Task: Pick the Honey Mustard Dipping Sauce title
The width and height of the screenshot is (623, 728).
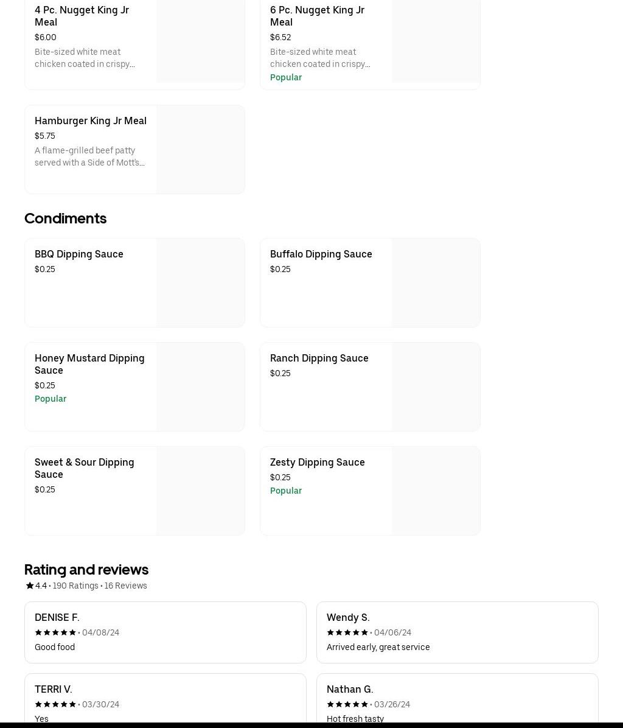Action: point(89,364)
